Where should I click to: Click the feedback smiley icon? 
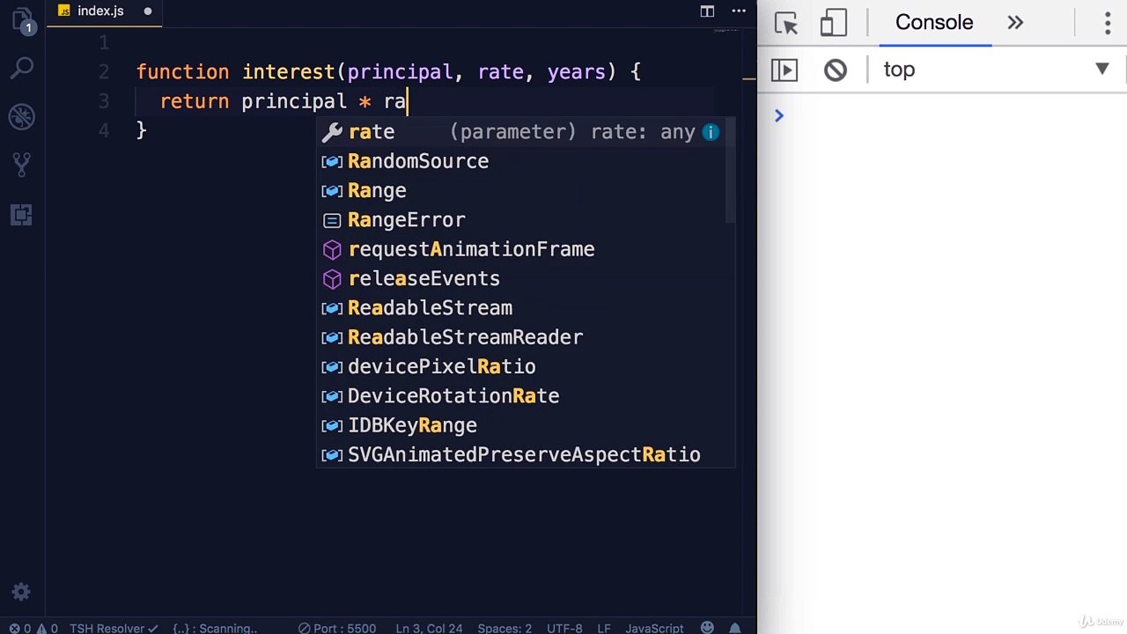(707, 628)
